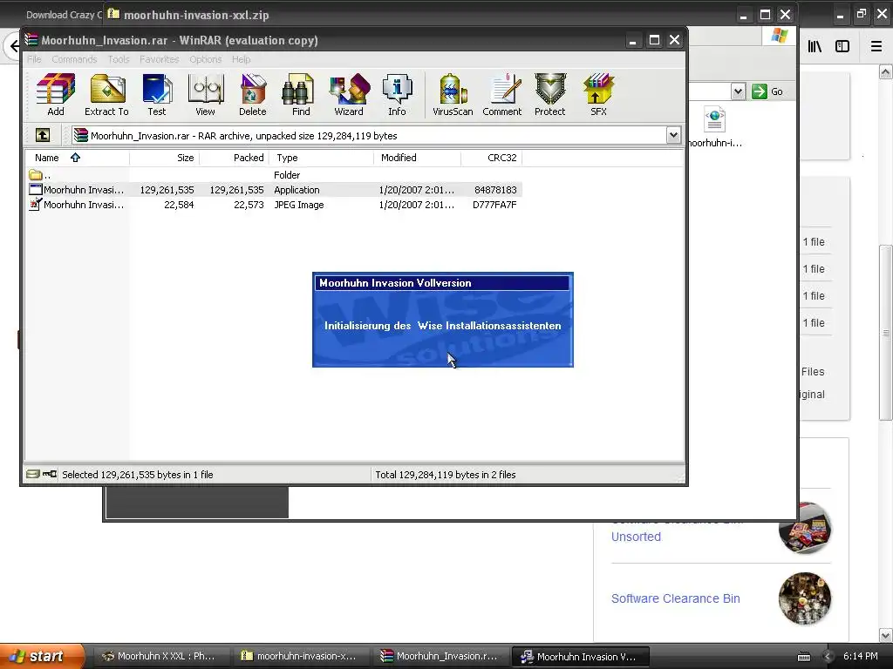Open the browser hamburger menu
The height and width of the screenshot is (669, 893).
click(x=876, y=46)
